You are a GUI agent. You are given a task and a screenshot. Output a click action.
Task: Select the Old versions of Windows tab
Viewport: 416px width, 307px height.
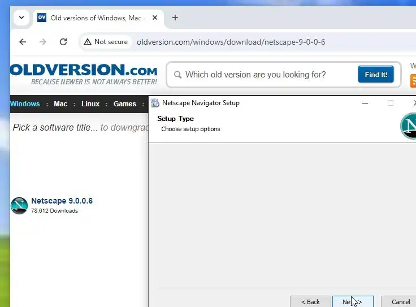click(98, 18)
